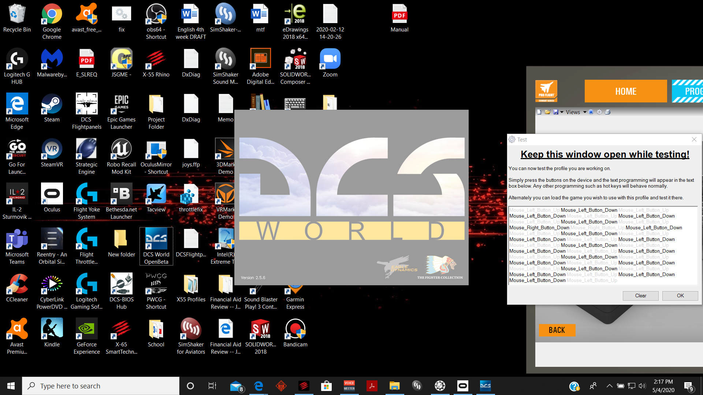Open VoiceMeeter from the taskbar
The image size is (703, 395).
click(349, 386)
